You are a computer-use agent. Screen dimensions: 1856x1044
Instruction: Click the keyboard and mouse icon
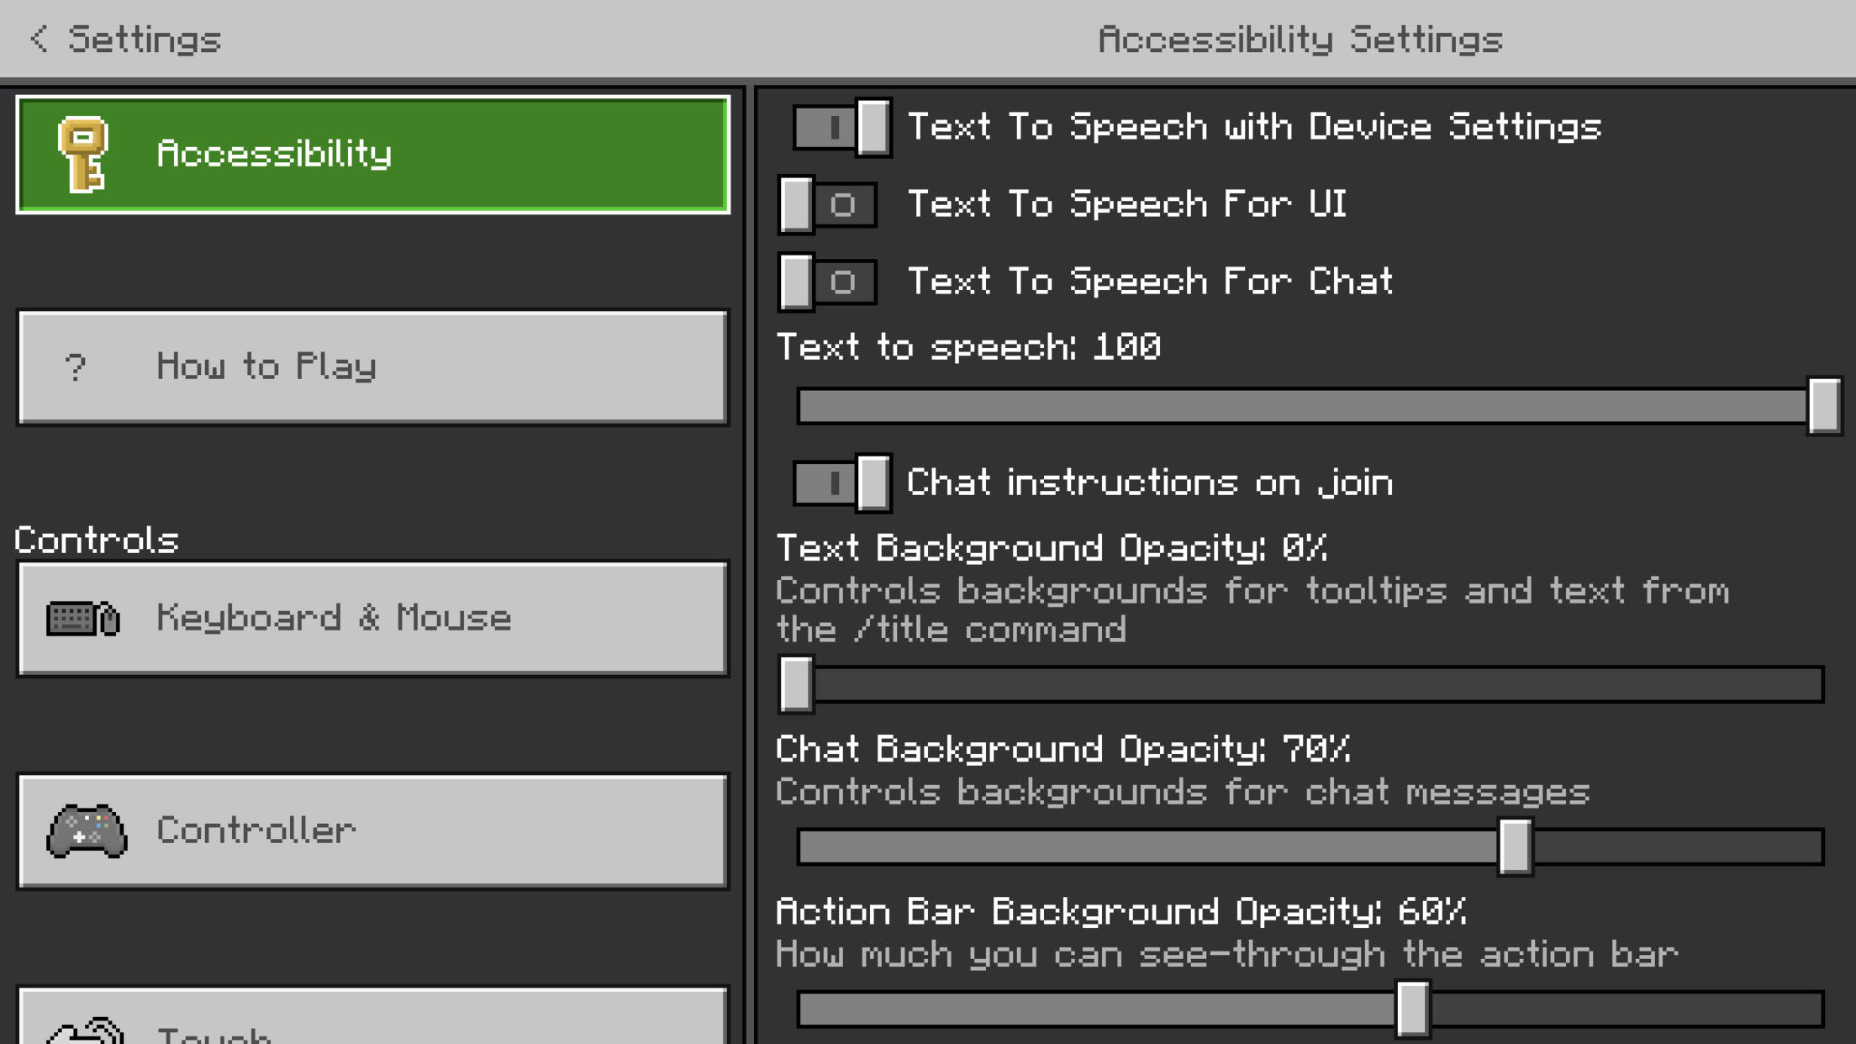point(83,619)
